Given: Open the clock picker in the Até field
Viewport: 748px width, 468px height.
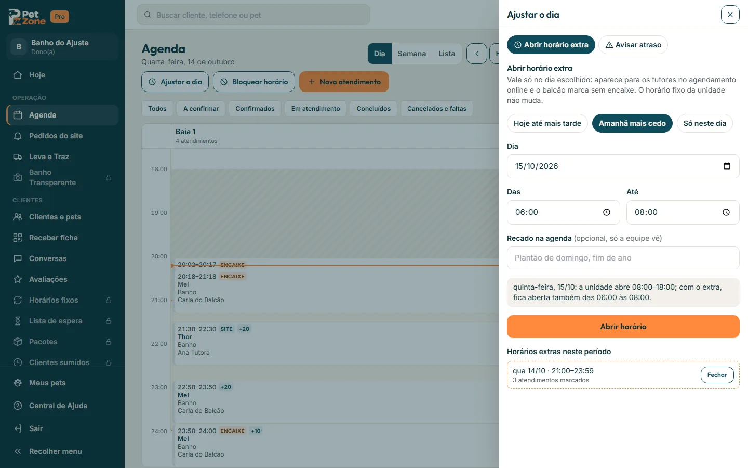Looking at the screenshot, I should click(726, 212).
